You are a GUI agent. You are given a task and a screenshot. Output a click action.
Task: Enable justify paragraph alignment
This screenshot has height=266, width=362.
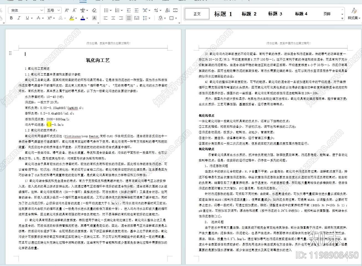pos(129,18)
